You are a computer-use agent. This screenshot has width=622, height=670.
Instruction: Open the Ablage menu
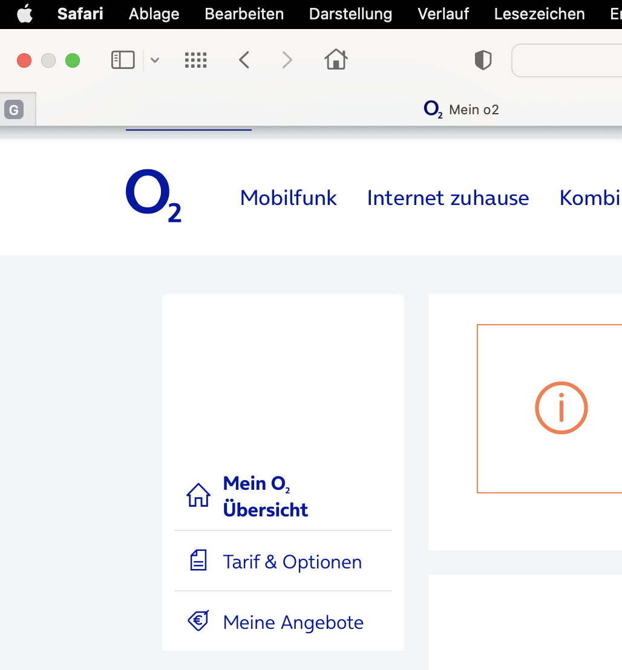pyautogui.click(x=154, y=14)
